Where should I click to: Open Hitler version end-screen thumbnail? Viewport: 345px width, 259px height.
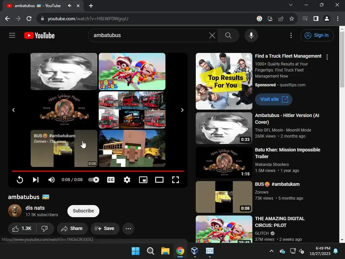[x=64, y=71]
